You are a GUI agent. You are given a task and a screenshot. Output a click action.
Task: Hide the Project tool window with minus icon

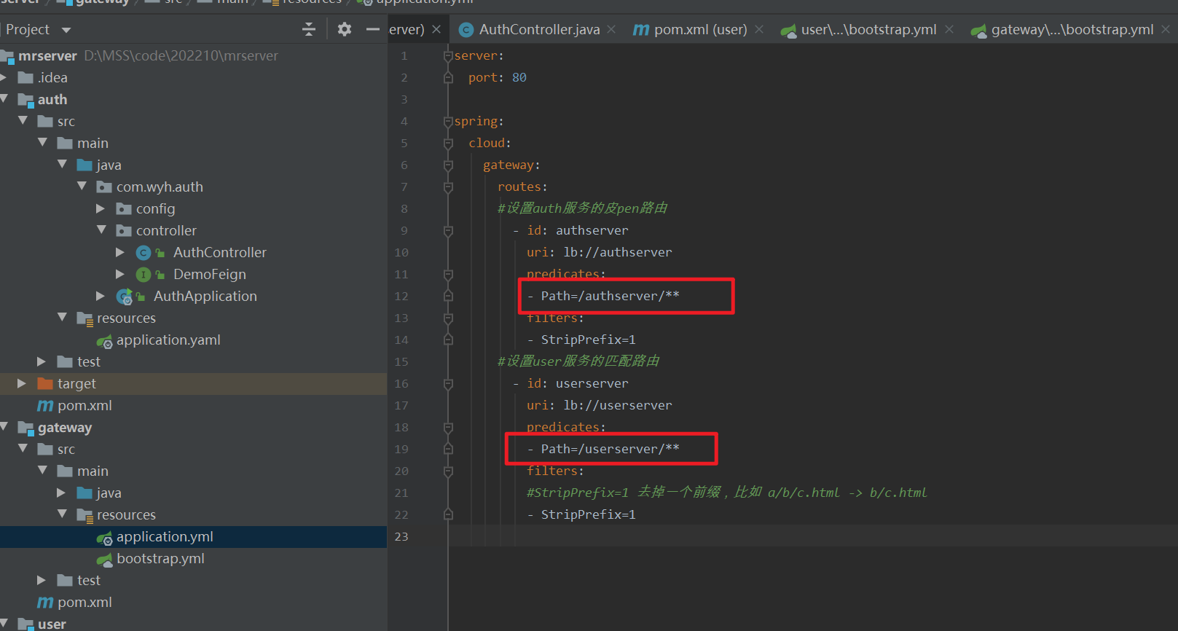click(x=373, y=29)
